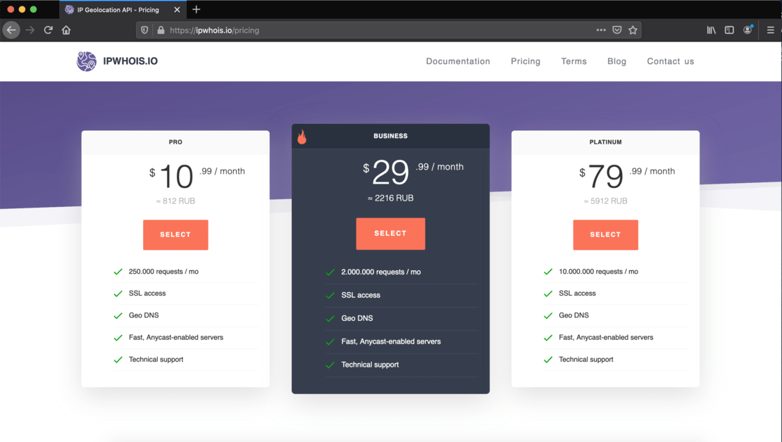782x442 pixels.
Task: Open page actions three-dots menu
Action: click(x=601, y=30)
